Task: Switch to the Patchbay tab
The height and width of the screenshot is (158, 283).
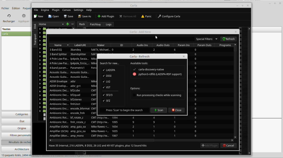Action: pos(95,24)
